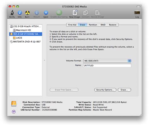Toggle toolbar with the pill button

point(138,7)
